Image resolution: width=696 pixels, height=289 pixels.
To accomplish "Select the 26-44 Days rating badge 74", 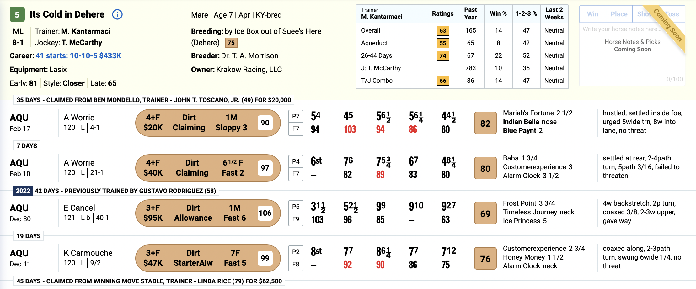I will point(443,55).
